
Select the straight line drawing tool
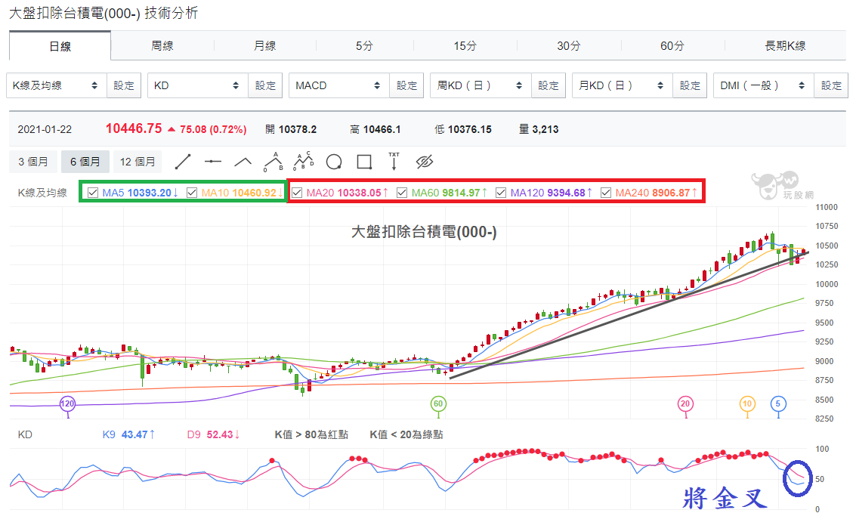[x=182, y=162]
